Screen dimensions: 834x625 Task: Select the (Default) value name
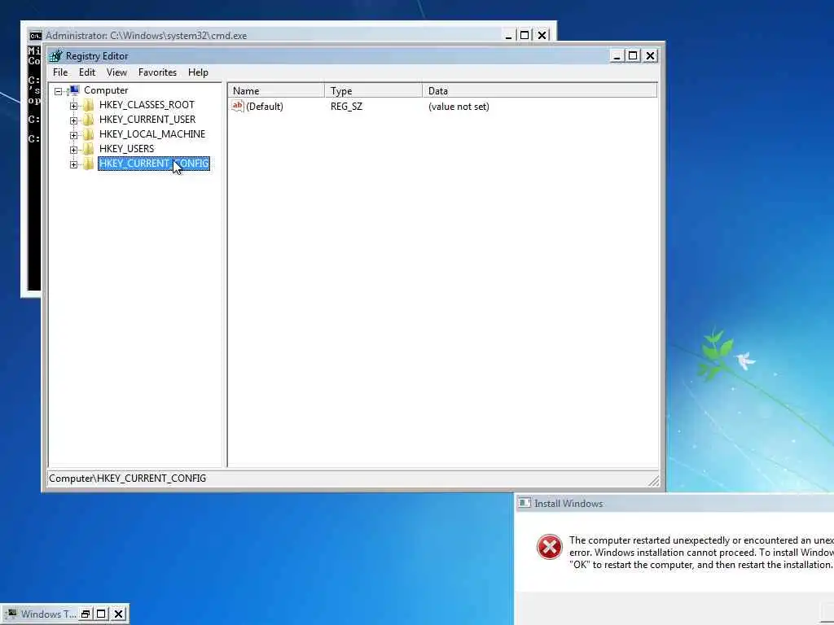pyautogui.click(x=265, y=107)
